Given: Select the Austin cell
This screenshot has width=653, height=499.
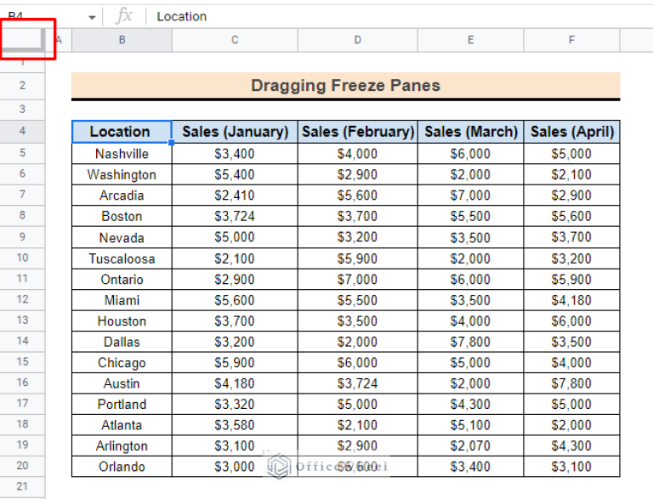Looking at the screenshot, I should coord(122,383).
